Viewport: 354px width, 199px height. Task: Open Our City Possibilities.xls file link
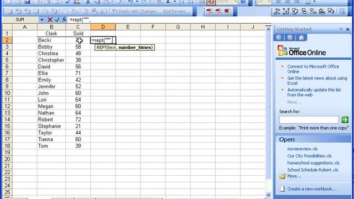[x=309, y=156]
